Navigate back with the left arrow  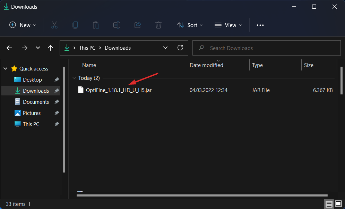(9, 48)
